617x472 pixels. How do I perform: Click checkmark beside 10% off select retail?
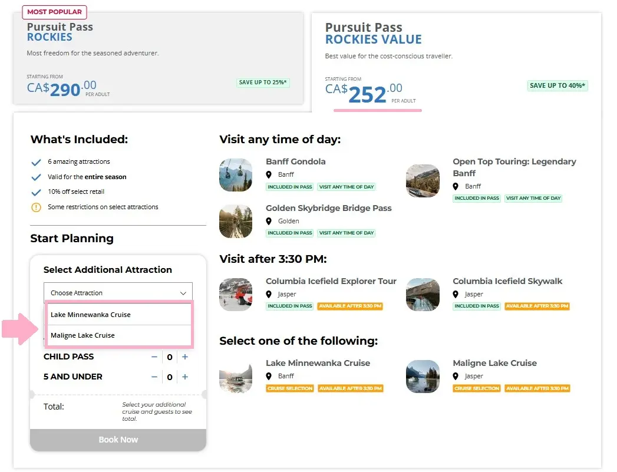(36, 192)
